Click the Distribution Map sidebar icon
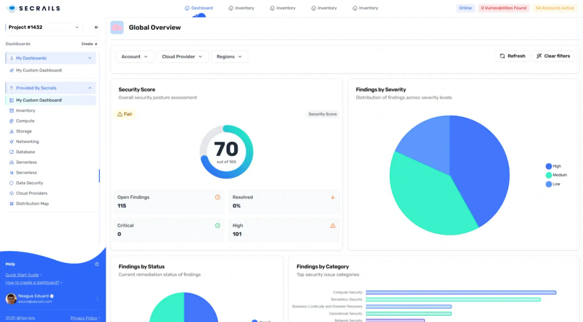 click(x=12, y=204)
